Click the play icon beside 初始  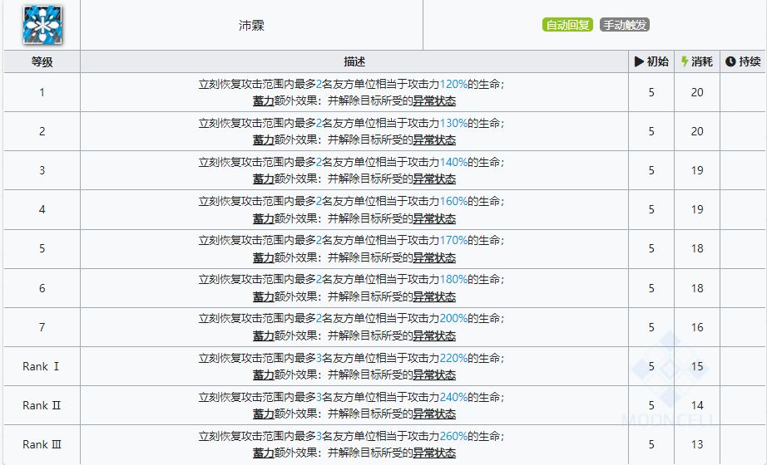(x=639, y=61)
